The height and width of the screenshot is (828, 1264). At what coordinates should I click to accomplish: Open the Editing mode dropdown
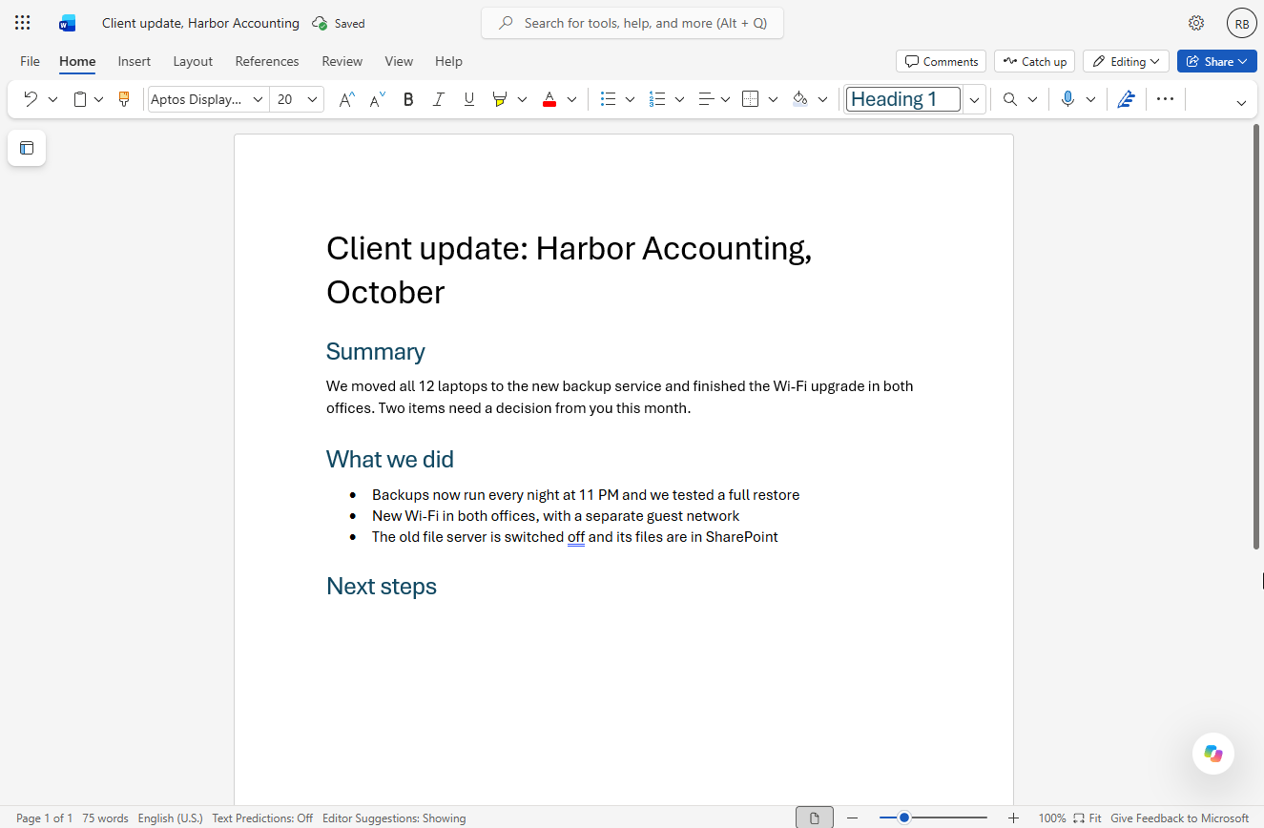tap(1127, 61)
